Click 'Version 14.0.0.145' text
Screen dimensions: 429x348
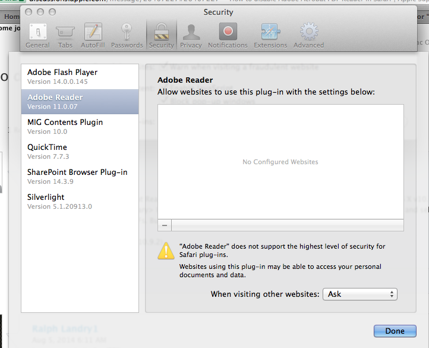58,81
